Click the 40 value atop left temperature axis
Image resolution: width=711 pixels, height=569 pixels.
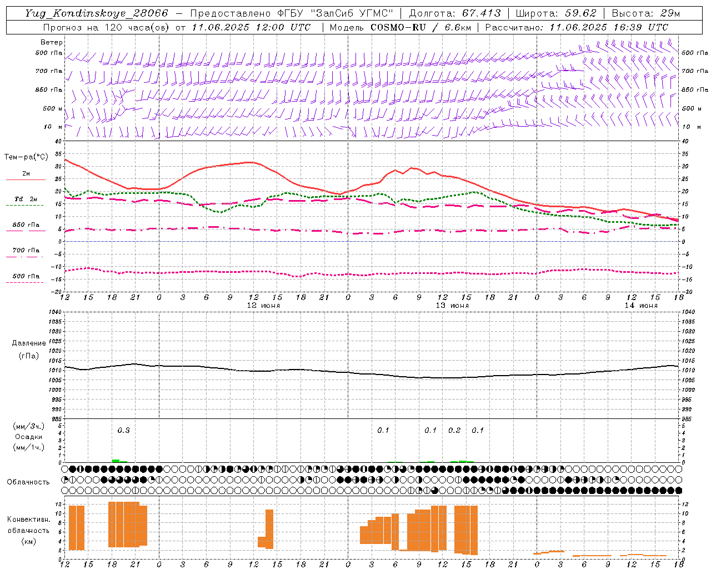tap(58, 141)
